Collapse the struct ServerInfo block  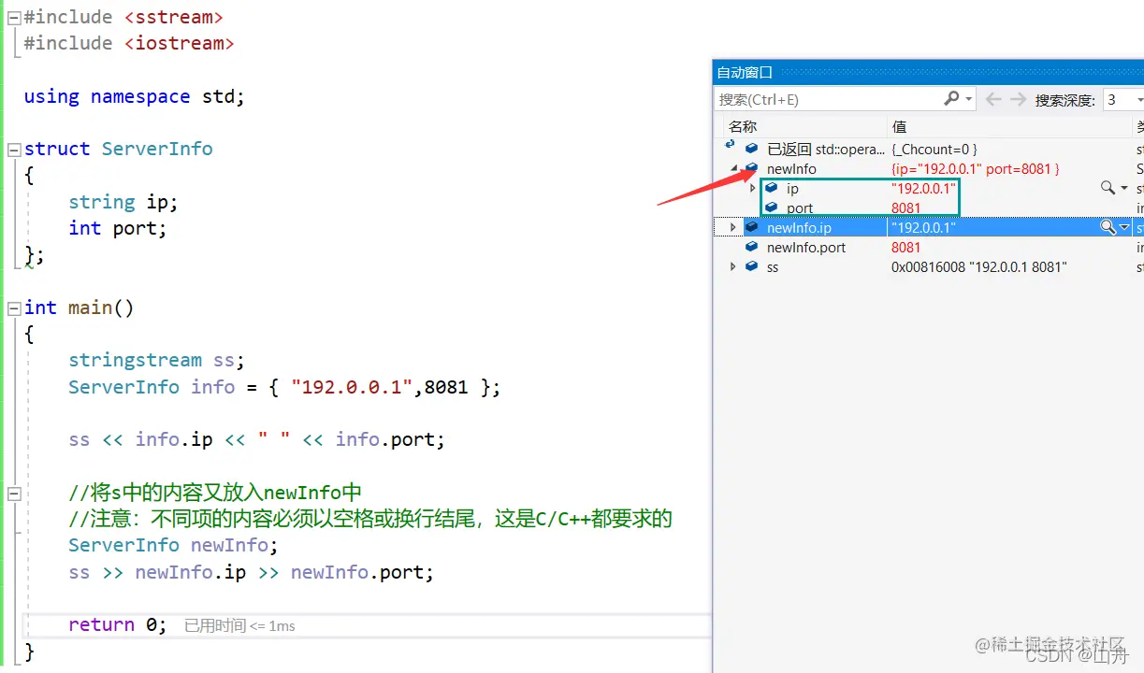click(x=14, y=150)
